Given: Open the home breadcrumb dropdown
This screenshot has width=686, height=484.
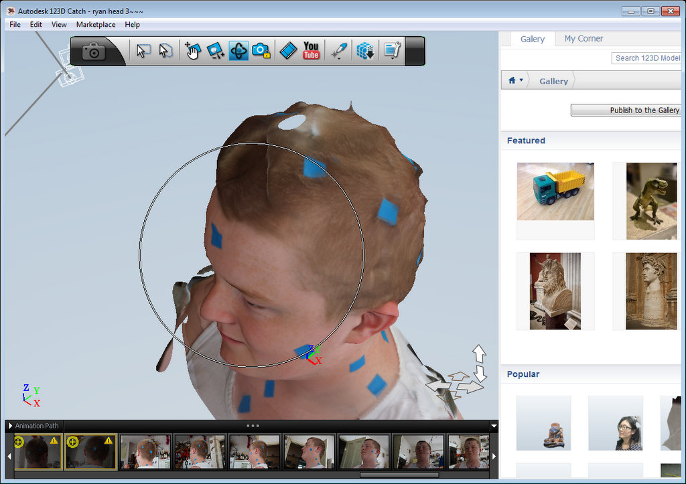Looking at the screenshot, I should click(515, 80).
